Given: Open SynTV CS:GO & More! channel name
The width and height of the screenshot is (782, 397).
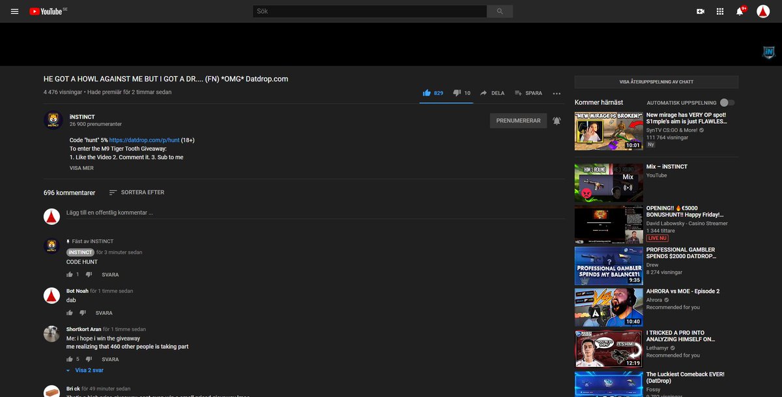Looking at the screenshot, I should tap(671, 130).
